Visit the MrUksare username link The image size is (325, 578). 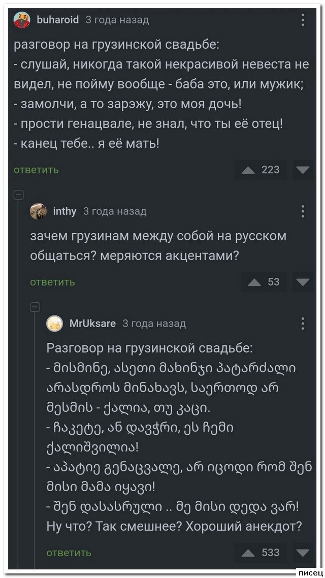click(92, 323)
